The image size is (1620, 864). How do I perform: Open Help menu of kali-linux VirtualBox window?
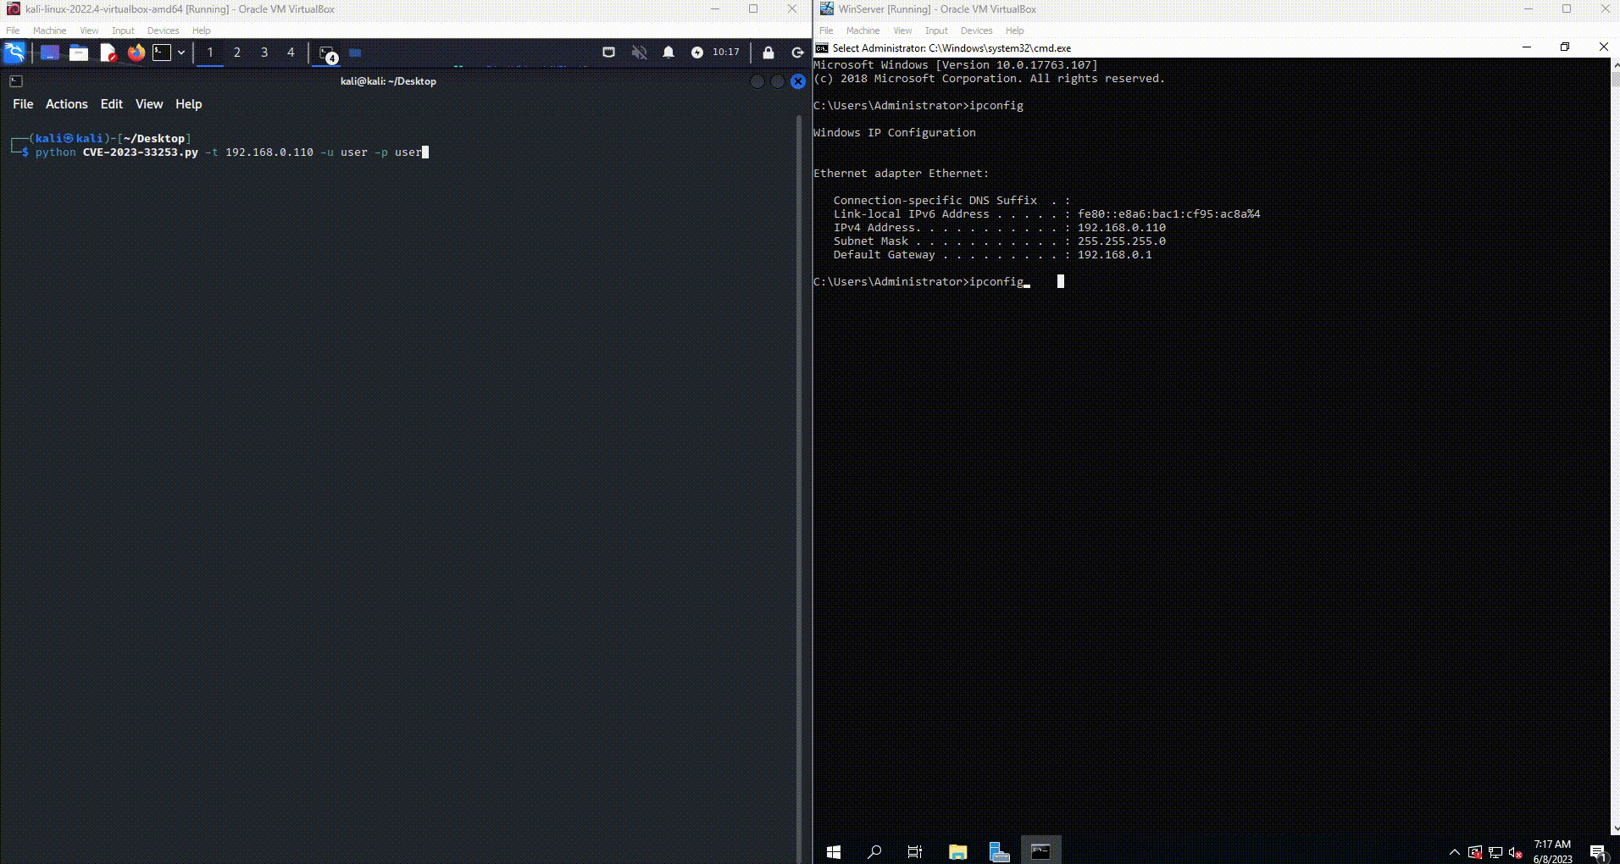coord(201,30)
